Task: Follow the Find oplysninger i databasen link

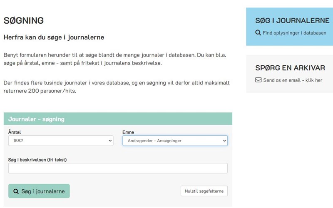Action: [x=294, y=32]
